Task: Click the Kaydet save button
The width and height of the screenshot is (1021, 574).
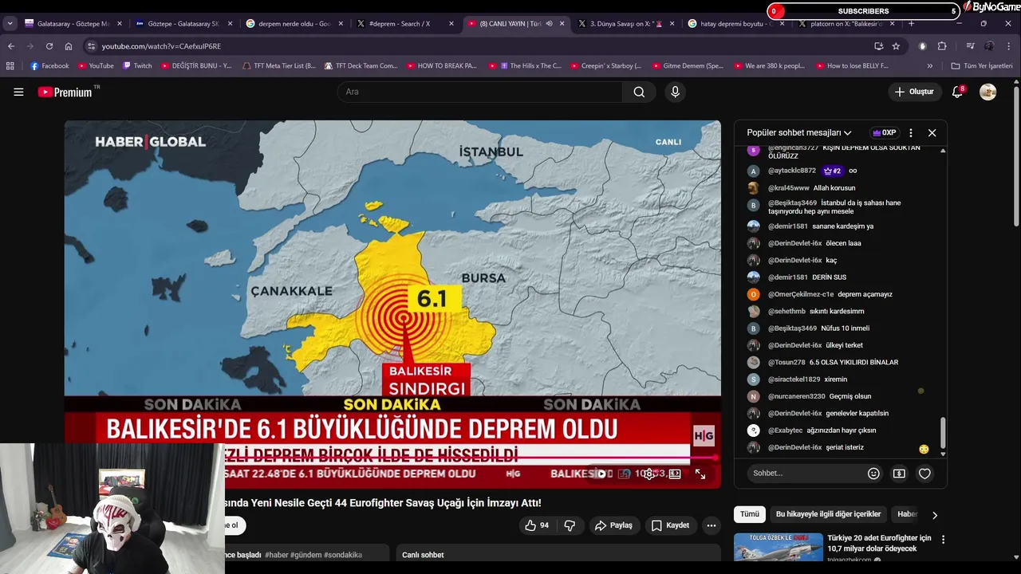Action: pos(670,525)
